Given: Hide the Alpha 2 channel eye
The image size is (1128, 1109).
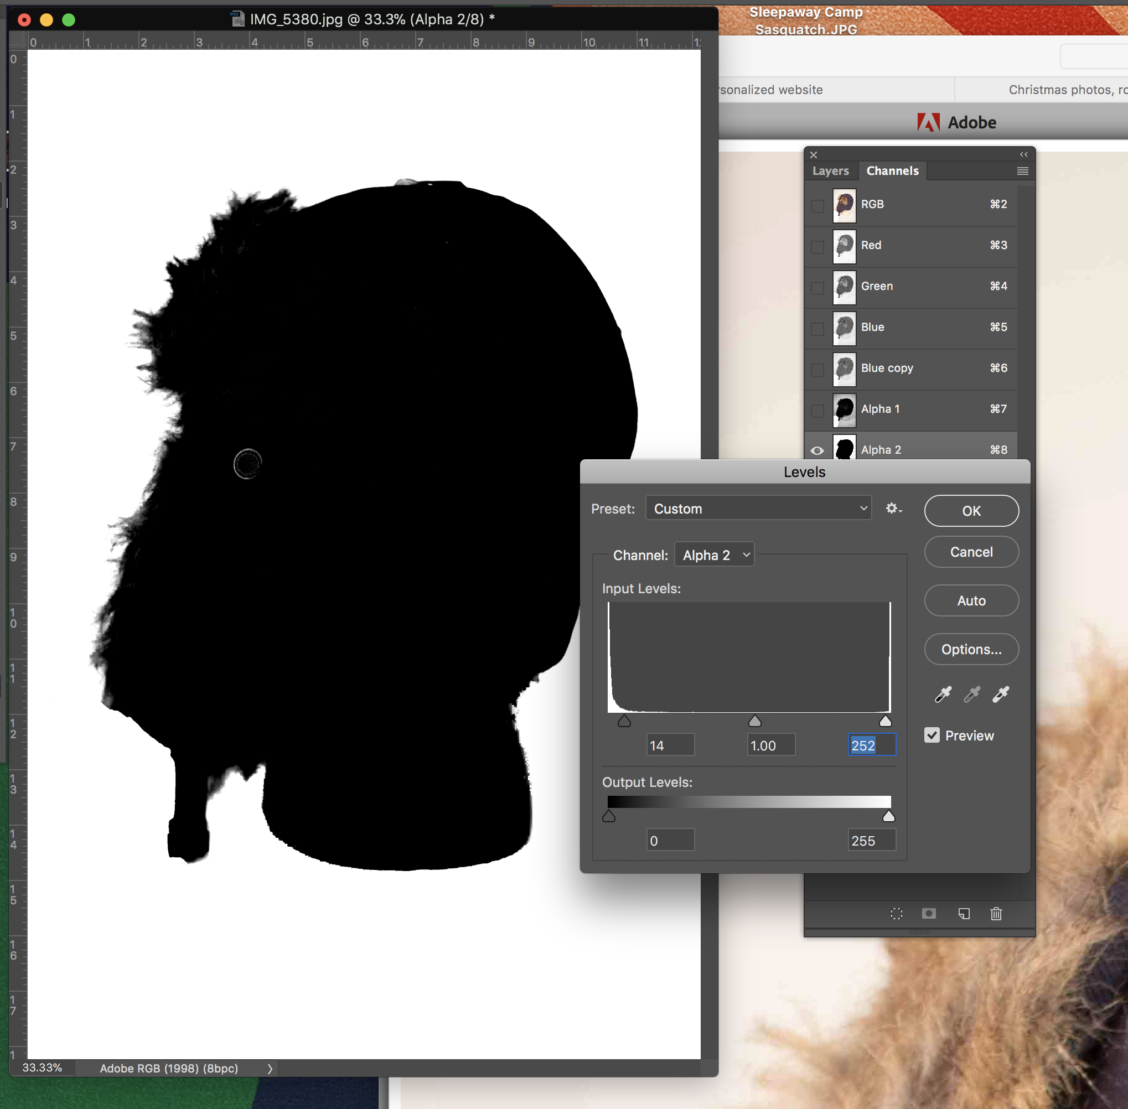Looking at the screenshot, I should coord(817,450).
